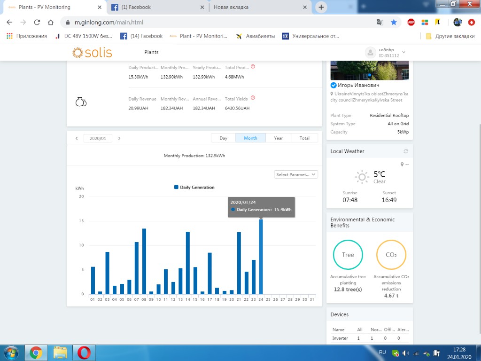Image resolution: width=481 pixels, height=361 pixels.
Task: Bookmark this page with the star icon
Action: coord(394,22)
